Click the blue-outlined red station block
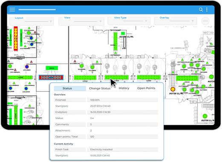Image resolution: width=222 pixels, height=162 pixels. [x=51, y=77]
